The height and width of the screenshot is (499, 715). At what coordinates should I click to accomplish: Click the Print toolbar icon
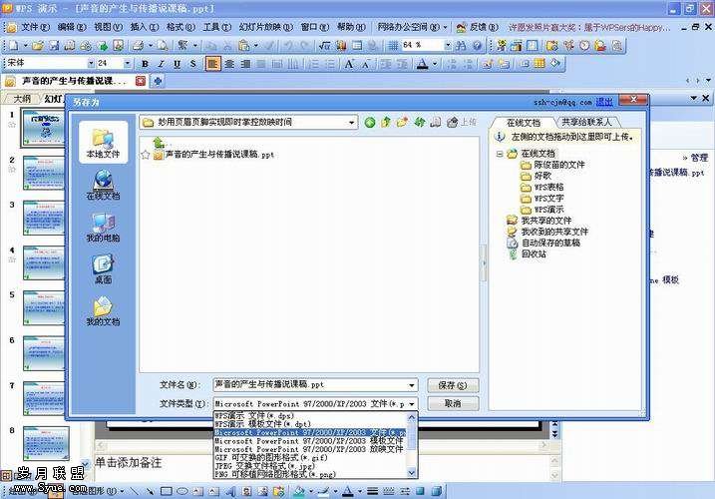point(139,45)
